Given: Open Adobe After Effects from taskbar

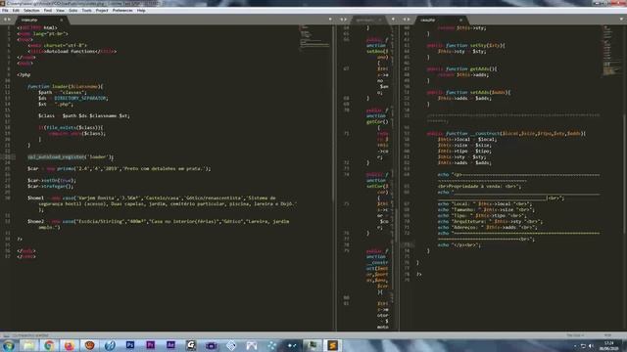Looking at the screenshot, I should pyautogui.click(x=170, y=345).
